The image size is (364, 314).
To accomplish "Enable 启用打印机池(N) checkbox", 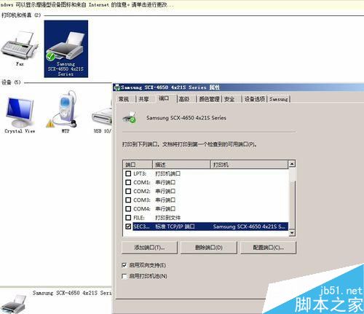I will pos(124,276).
